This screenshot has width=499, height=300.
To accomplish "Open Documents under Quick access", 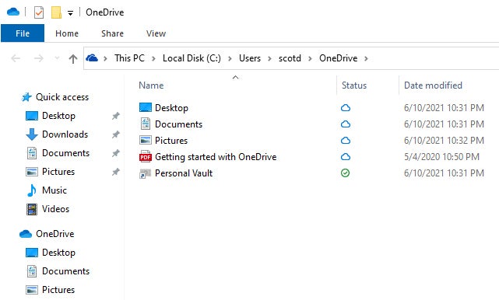I will [x=65, y=153].
